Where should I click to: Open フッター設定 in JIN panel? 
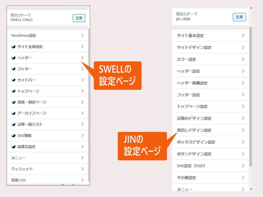coord(210,95)
